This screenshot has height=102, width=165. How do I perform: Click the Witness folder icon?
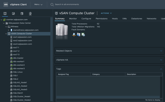(9, 27)
